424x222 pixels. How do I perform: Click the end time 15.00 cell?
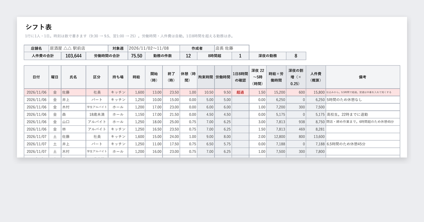[x=171, y=100]
